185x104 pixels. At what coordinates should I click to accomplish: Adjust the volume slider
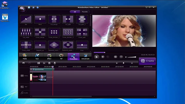click(x=132, y=57)
